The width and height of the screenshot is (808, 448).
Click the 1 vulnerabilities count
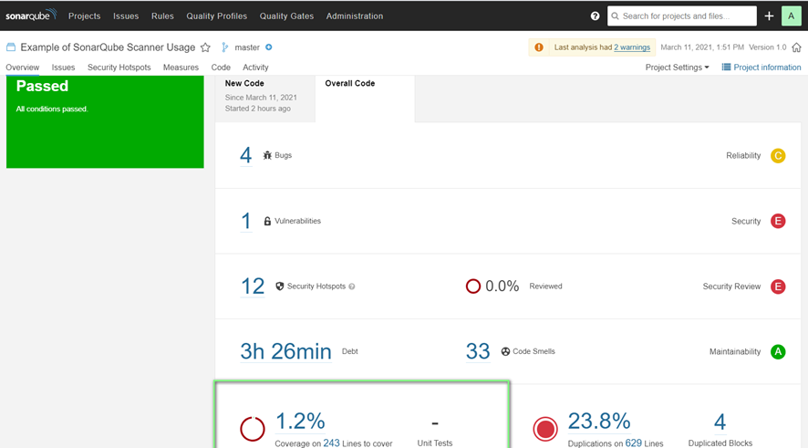[x=246, y=221]
